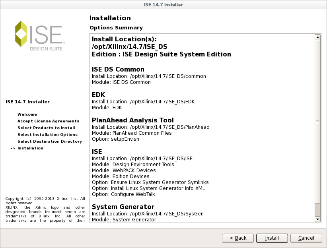
Task: Click the ISE Design Suite logo
Action: pyautogui.click(x=40, y=36)
